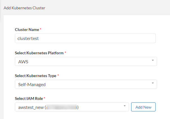Image resolution: width=170 pixels, height=119 pixels.
Task: Click the Cluster Name label
Action: [27, 30]
